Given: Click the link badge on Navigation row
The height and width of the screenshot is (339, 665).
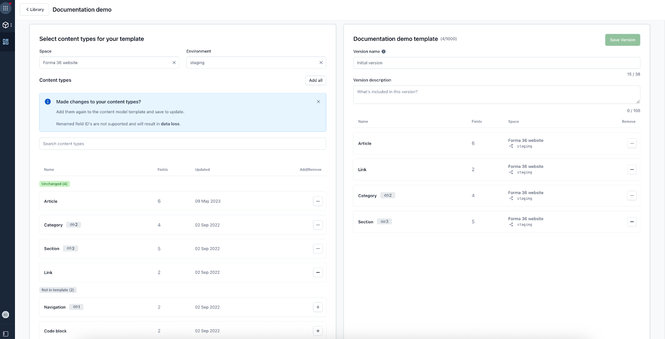Looking at the screenshot, I should (x=76, y=307).
